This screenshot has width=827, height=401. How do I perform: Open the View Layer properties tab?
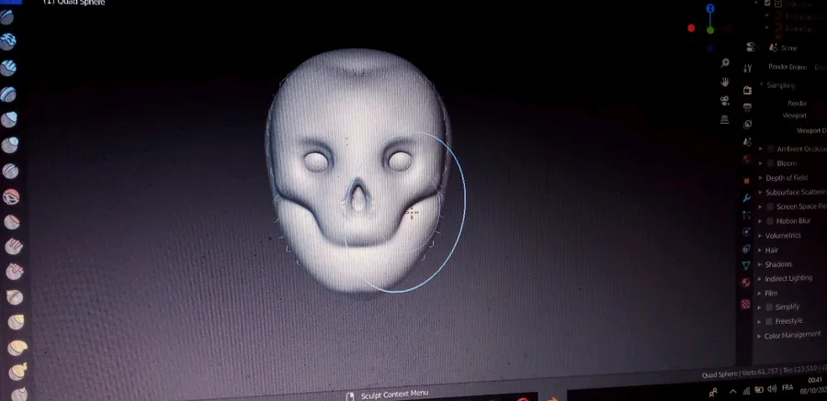pyautogui.click(x=747, y=125)
